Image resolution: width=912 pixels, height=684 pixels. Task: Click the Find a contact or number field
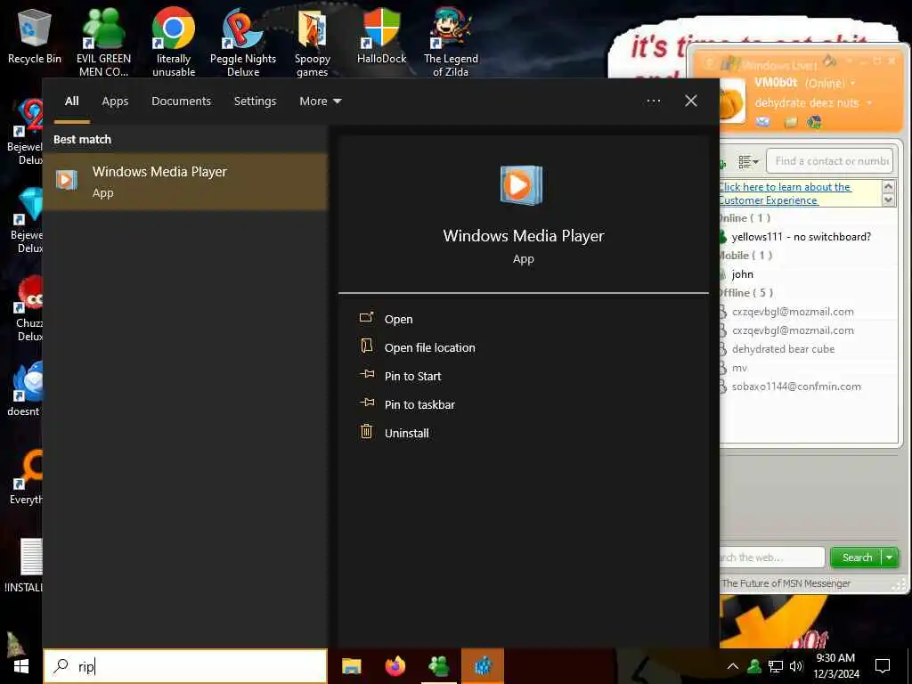coord(829,161)
